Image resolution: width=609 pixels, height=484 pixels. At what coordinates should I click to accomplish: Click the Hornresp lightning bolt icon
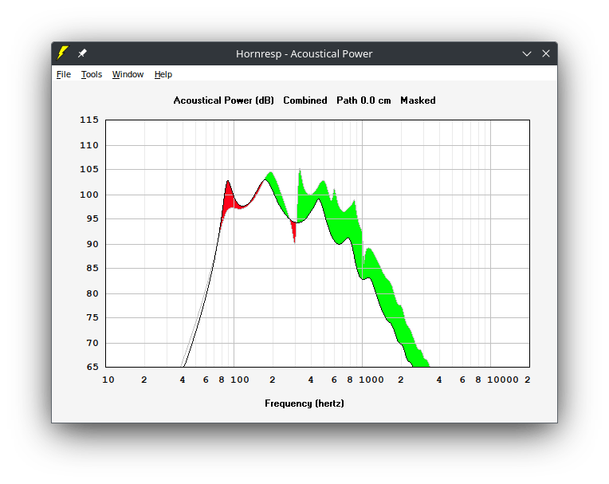pyautogui.click(x=62, y=53)
